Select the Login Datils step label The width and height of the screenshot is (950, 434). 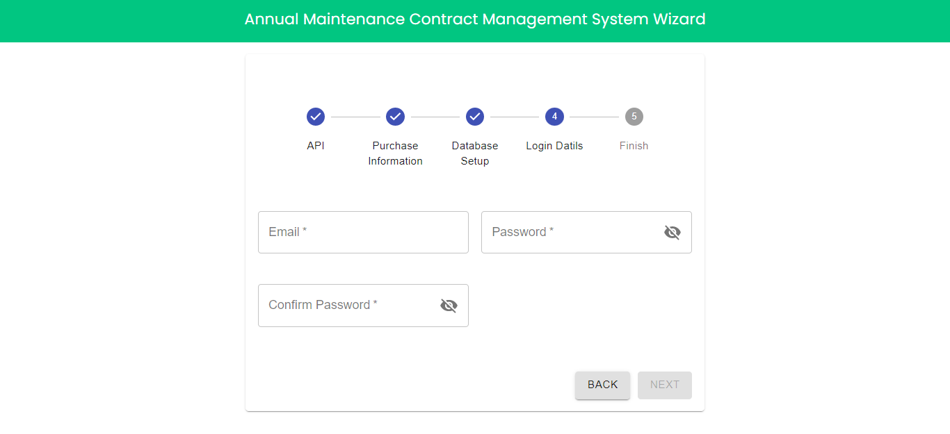[x=554, y=146]
